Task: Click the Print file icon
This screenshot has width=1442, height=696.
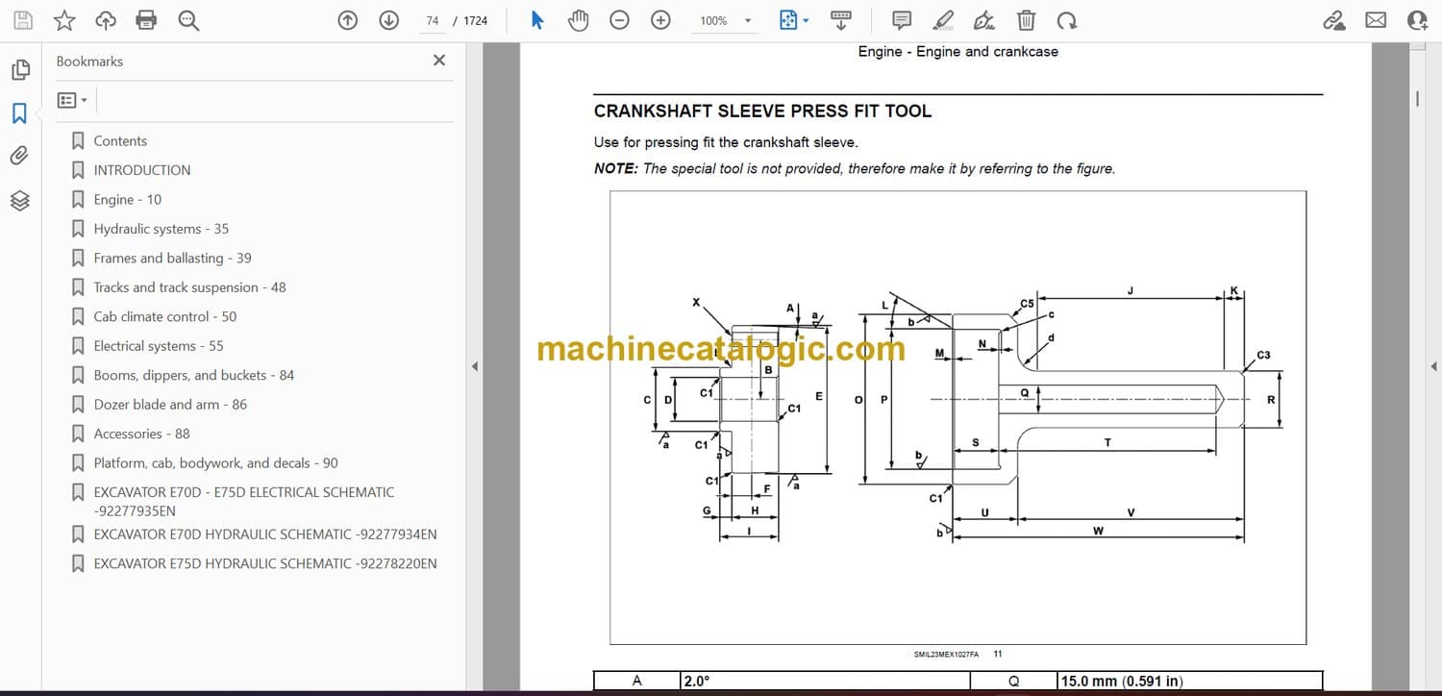Action: tap(146, 20)
